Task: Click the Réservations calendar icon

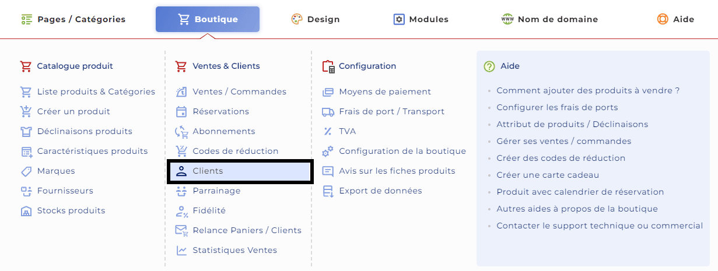Action: 181,111
